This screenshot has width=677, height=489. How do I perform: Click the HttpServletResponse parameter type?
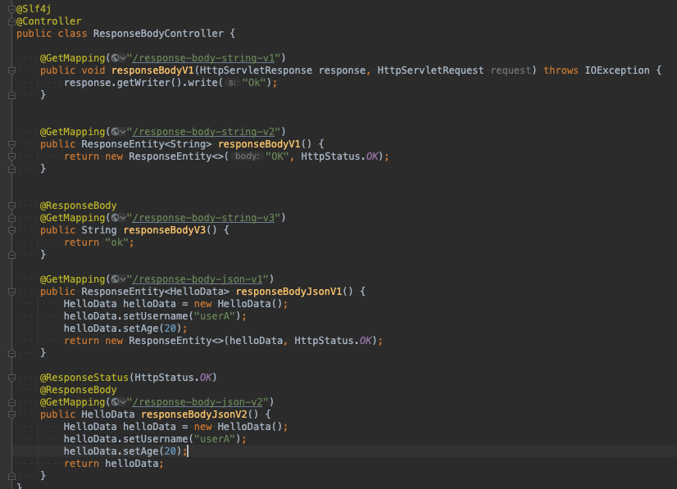(256, 70)
